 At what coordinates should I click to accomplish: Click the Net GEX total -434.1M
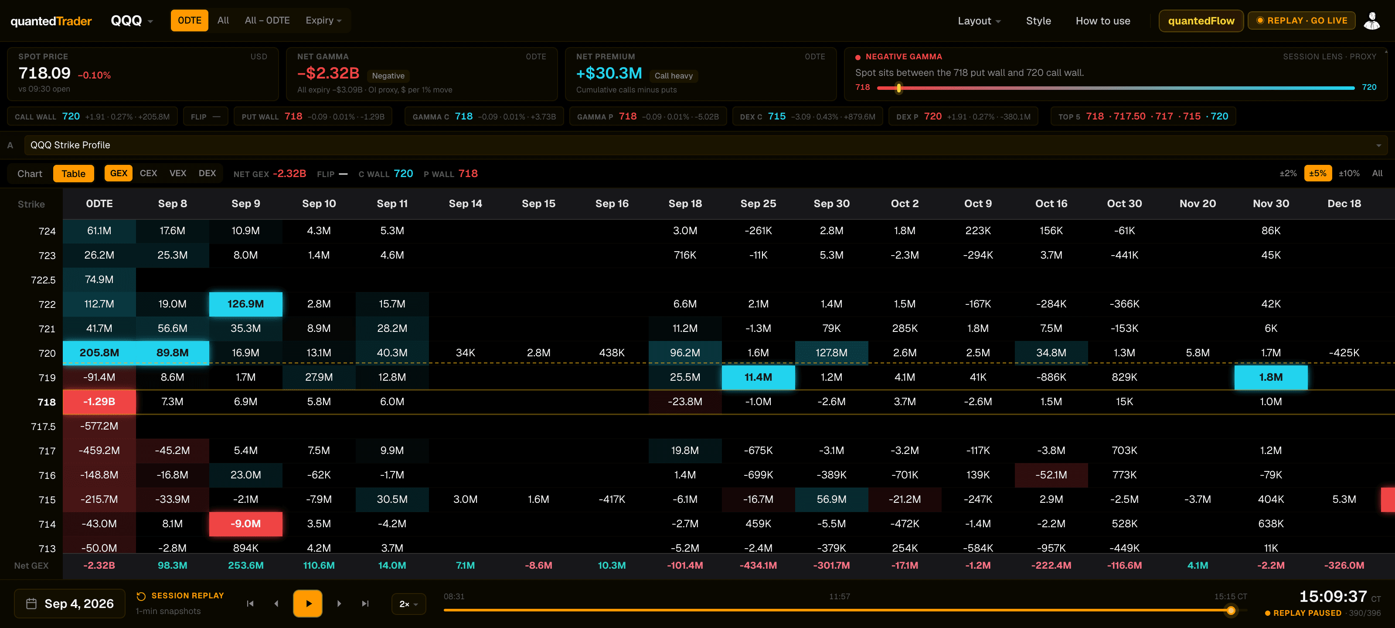pos(758,566)
